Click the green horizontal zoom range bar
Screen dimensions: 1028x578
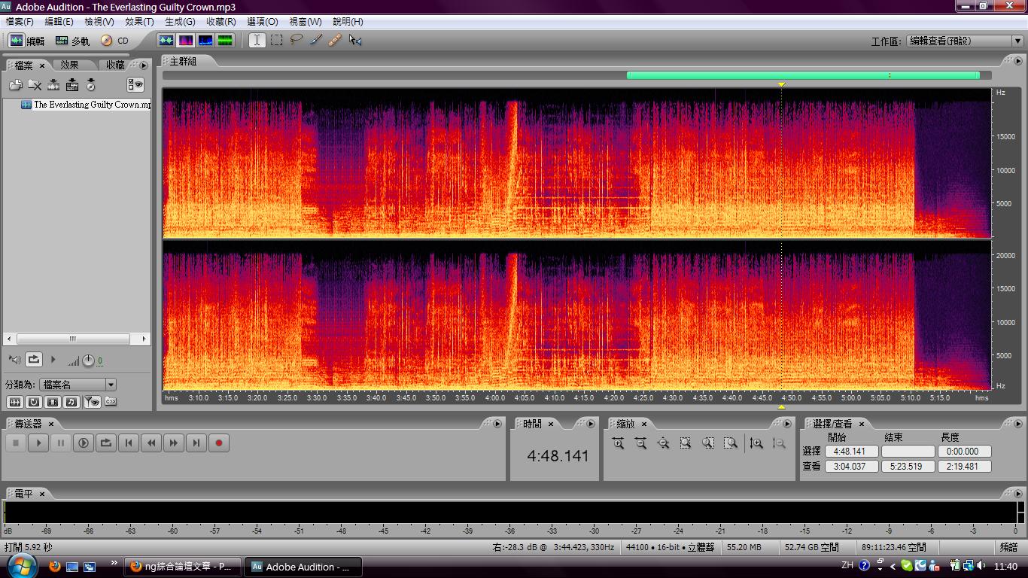[803, 75]
